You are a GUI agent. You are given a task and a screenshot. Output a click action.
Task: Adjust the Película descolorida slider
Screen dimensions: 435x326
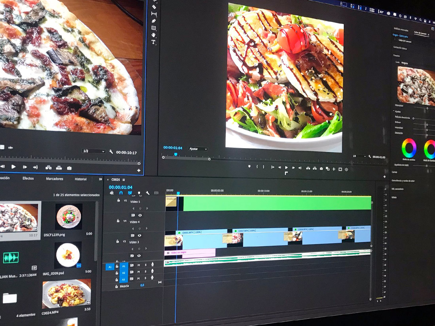click(413, 118)
